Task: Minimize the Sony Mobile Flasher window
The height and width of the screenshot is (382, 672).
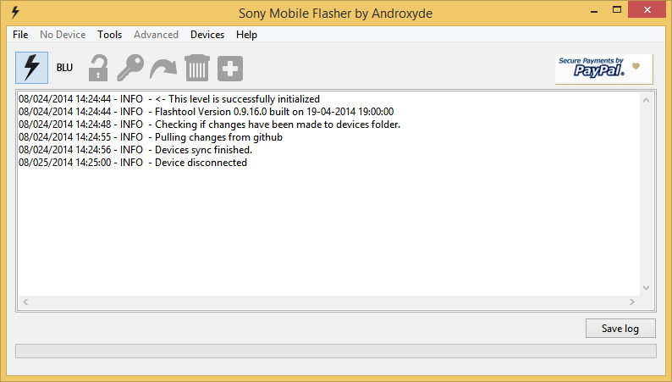Action: coord(594,12)
